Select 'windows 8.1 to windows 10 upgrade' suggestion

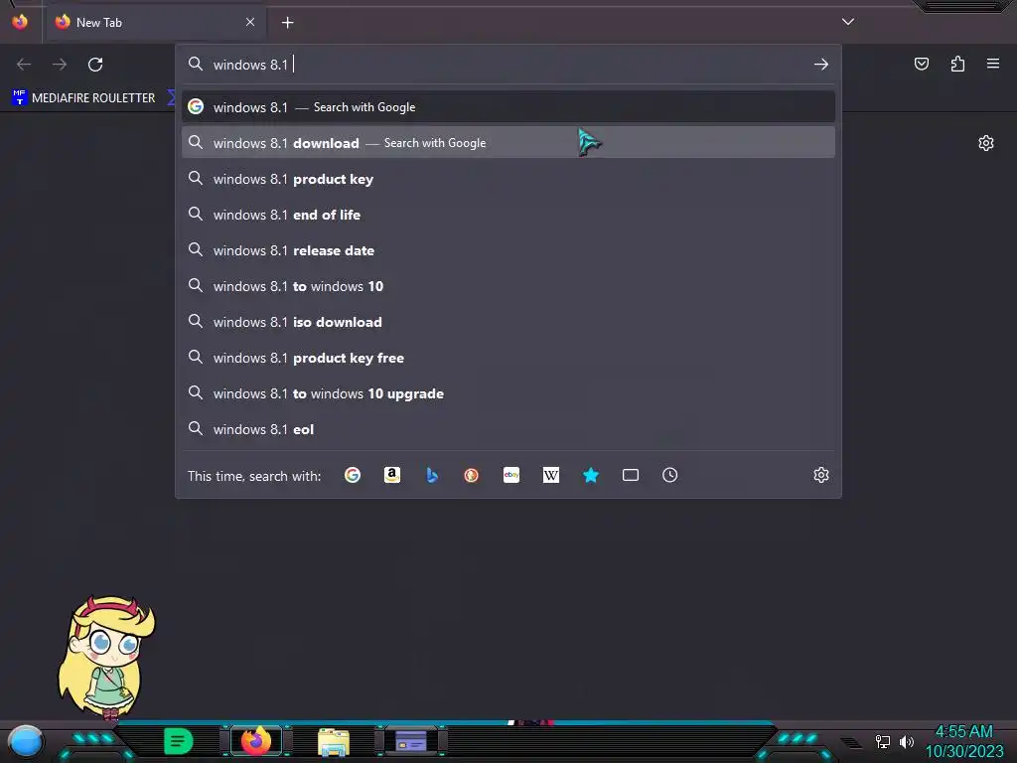click(508, 393)
